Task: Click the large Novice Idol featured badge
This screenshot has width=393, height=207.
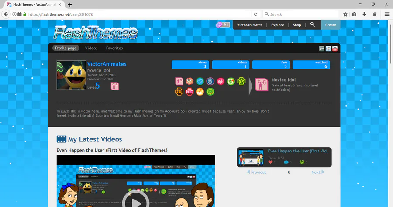Action: (262, 84)
